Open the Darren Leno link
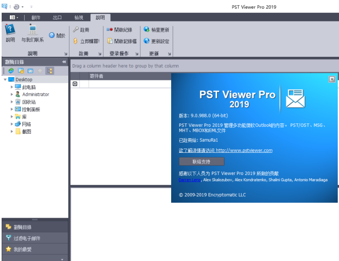 [190, 180]
